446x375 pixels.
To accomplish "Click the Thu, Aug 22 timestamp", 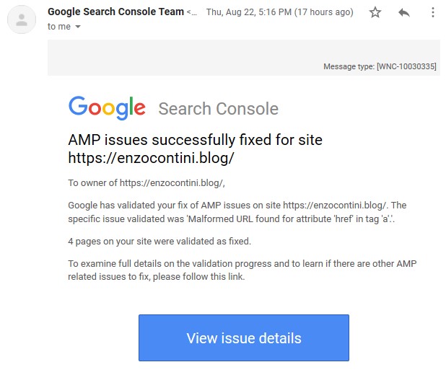I will [279, 12].
